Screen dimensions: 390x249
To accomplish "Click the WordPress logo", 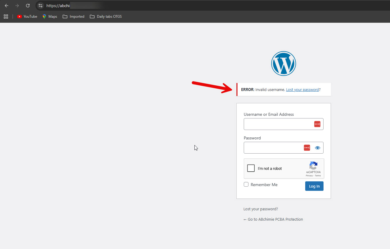I will pos(284,64).
